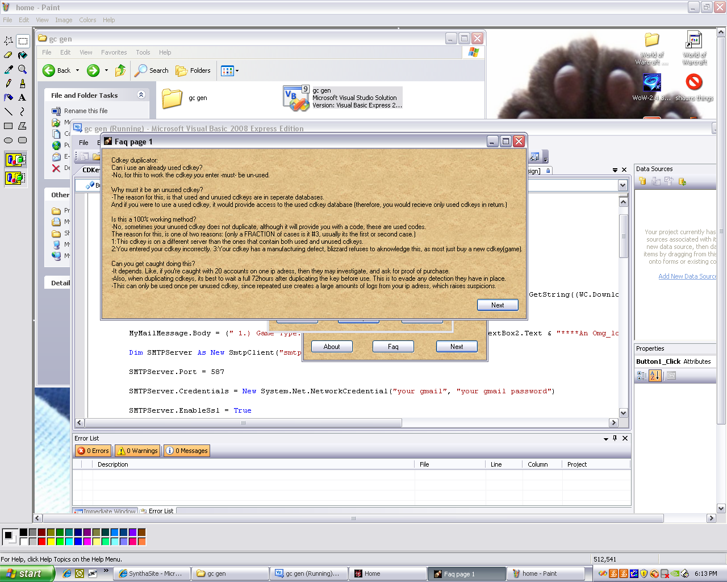Pick the Polygon shape tool
This screenshot has width=727, height=582.
23,126
